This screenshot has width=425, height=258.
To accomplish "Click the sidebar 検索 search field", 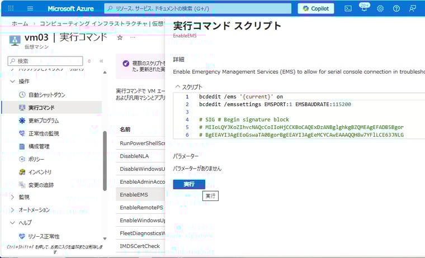I will (x=45, y=61).
